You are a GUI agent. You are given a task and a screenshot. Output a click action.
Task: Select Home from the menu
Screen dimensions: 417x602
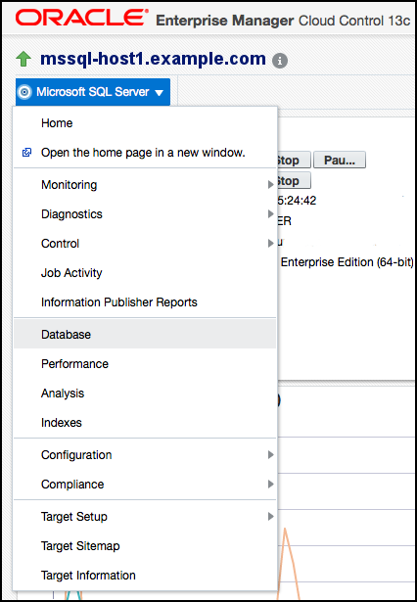coord(145,123)
